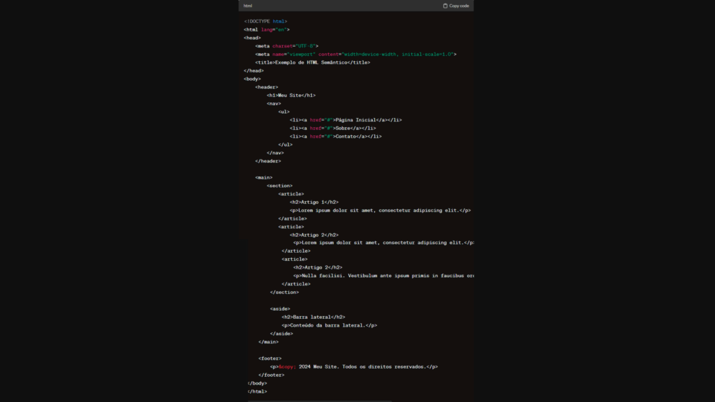Viewport: 715px width, 402px height.
Task: Click the meta charset UTF-8 line
Action: point(287,46)
